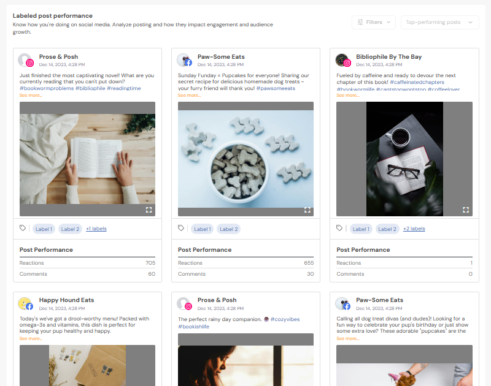491x386 pixels.
Task: Open Prose & Posh avatar on rainy day post
Action: [184, 304]
